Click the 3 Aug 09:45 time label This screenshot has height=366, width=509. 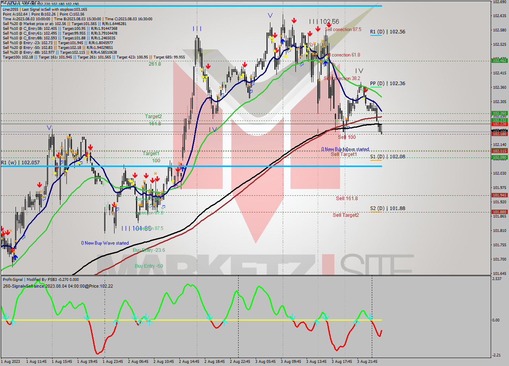[x=291, y=362]
